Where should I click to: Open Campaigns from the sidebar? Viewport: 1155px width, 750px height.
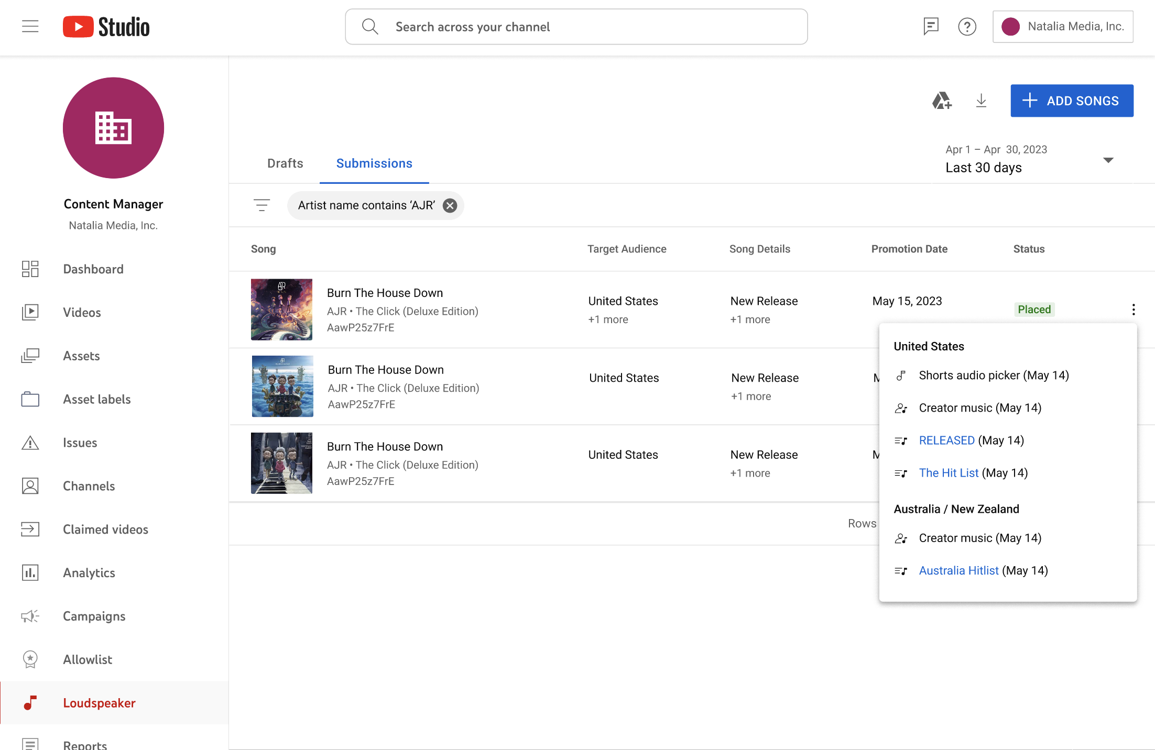point(94,616)
